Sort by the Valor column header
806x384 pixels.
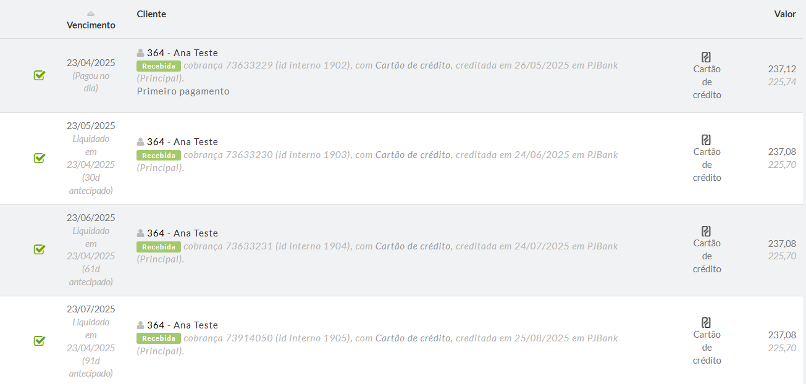coord(785,14)
